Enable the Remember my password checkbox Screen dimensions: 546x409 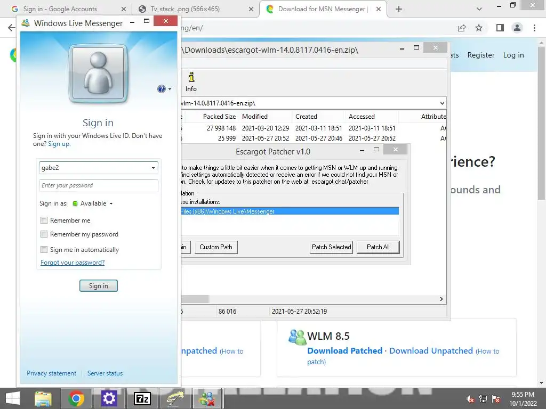point(44,234)
